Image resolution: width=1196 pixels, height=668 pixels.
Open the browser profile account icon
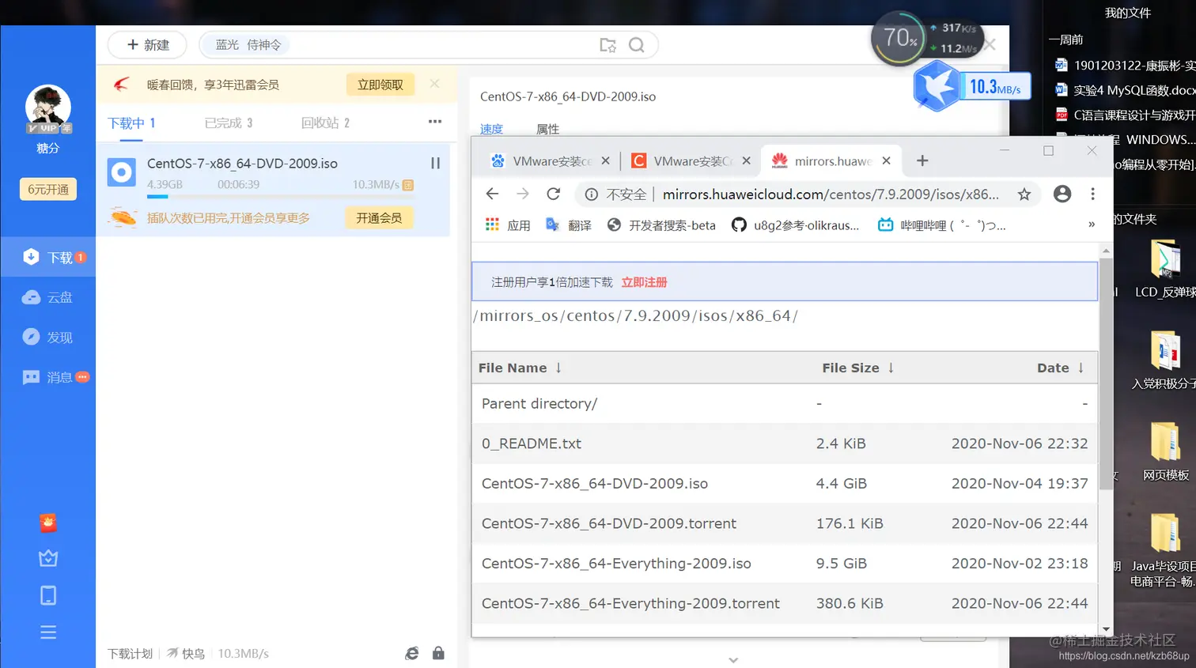(x=1062, y=194)
